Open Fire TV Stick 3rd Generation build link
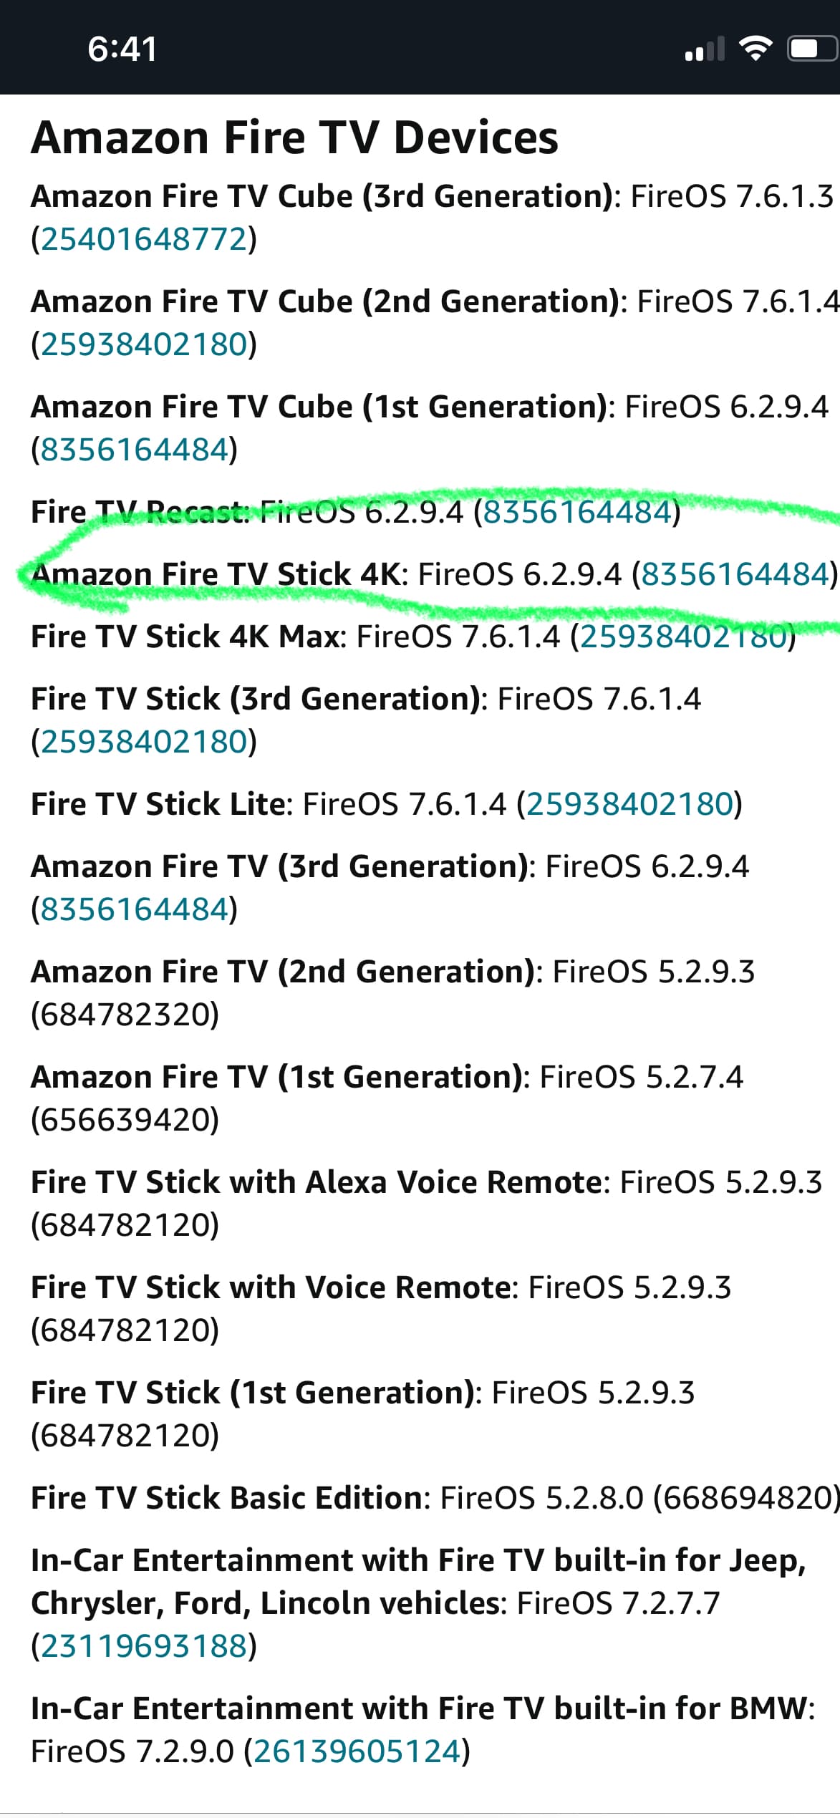The image size is (840, 1818). [144, 742]
